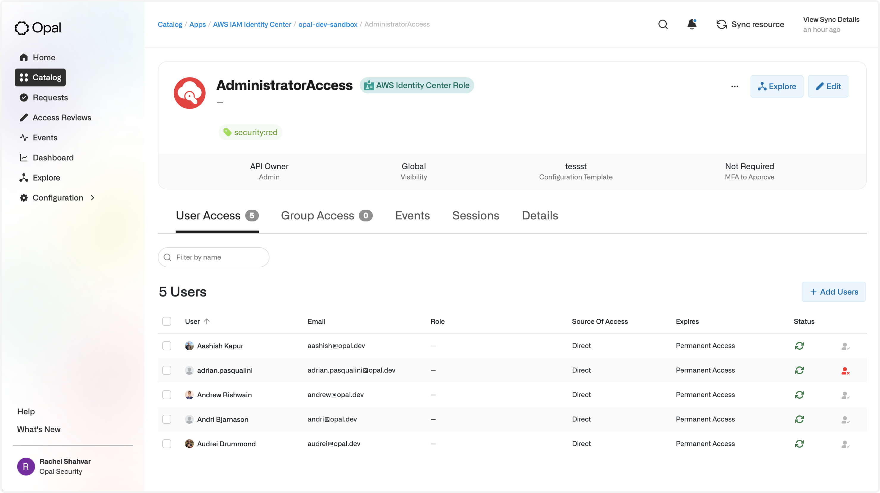Screen dimensions: 880x493
Task: Switch to the Events tab
Action: pos(412,216)
